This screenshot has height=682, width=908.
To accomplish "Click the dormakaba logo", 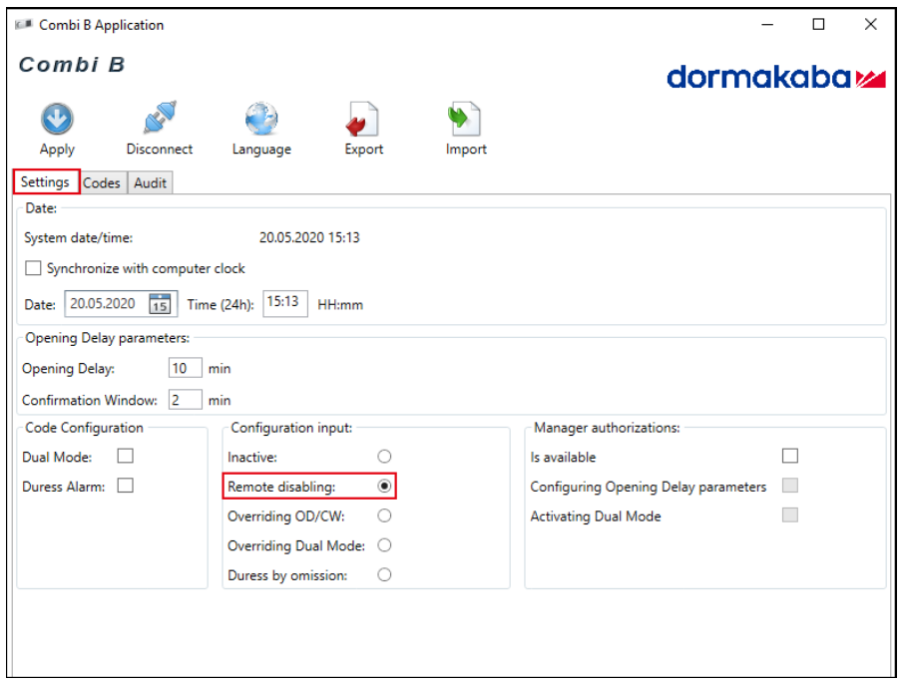I will [x=775, y=77].
